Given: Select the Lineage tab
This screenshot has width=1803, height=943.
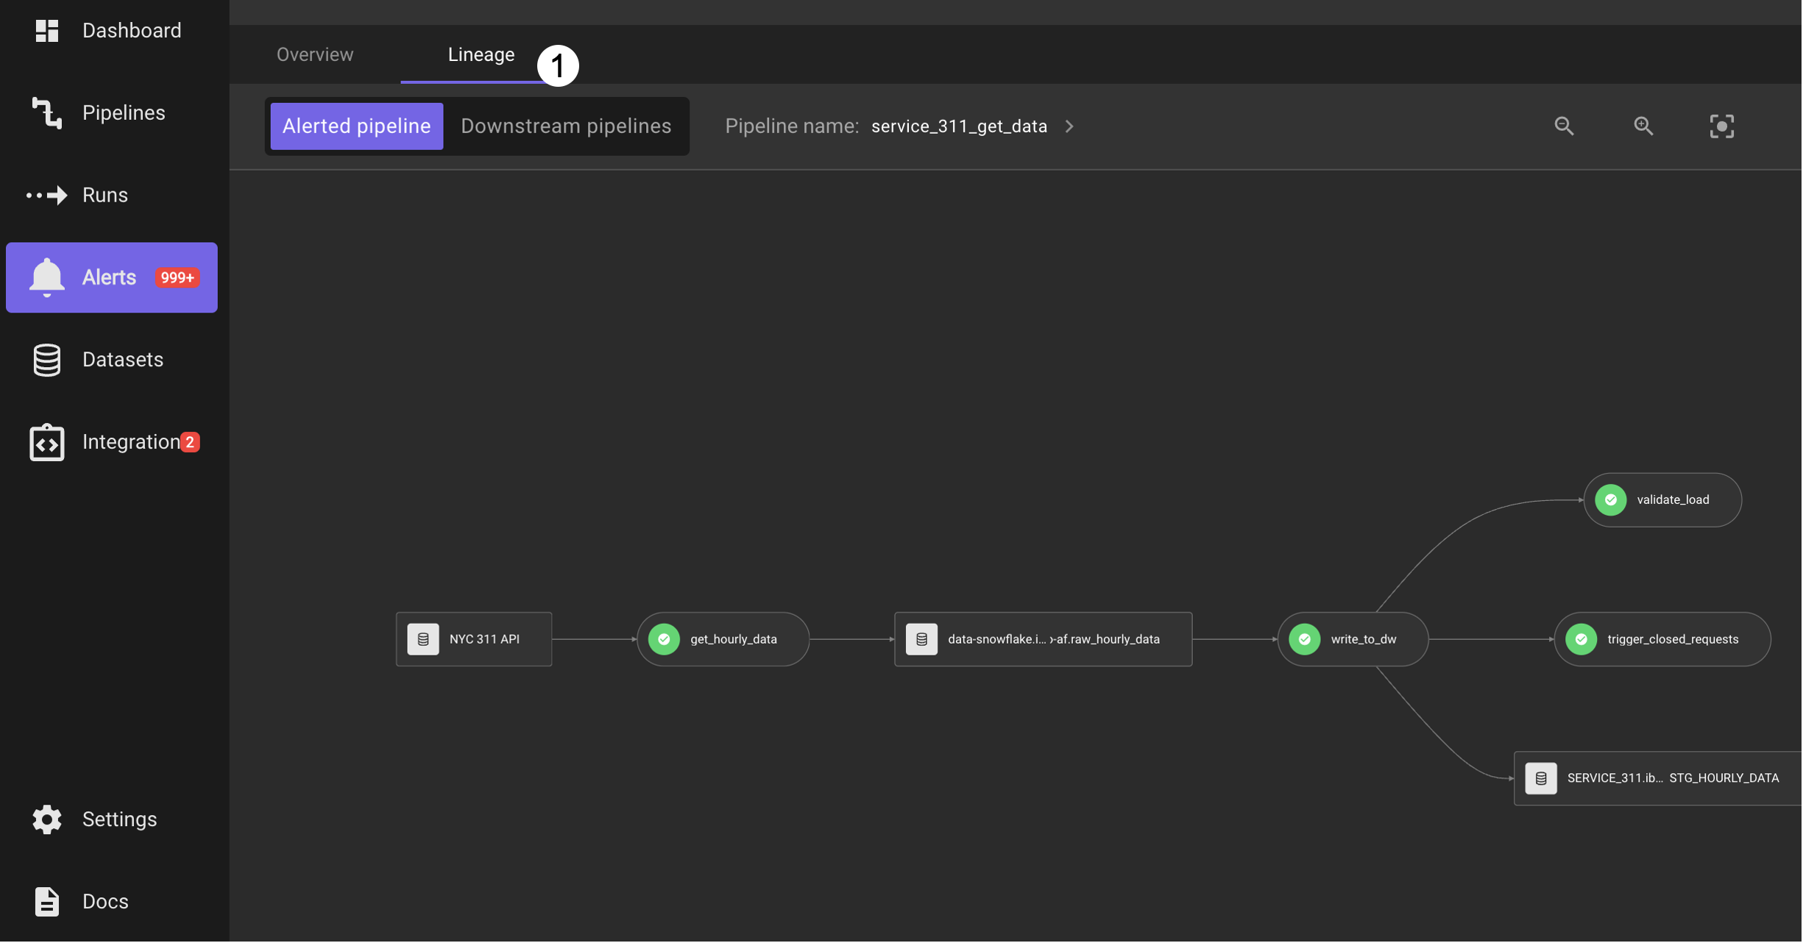Looking at the screenshot, I should coord(481,55).
